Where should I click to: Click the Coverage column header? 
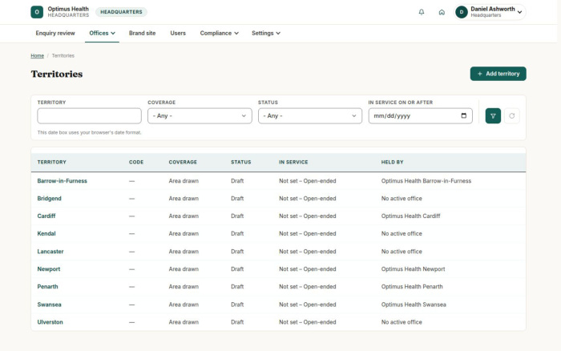coord(183,162)
